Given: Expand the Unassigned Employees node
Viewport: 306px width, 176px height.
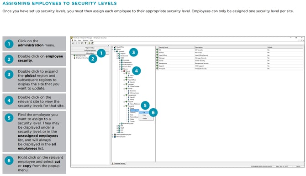Looking at the screenshot, I should [112, 135].
